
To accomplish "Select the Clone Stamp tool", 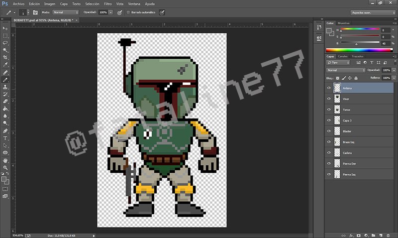I will pos(5,87).
